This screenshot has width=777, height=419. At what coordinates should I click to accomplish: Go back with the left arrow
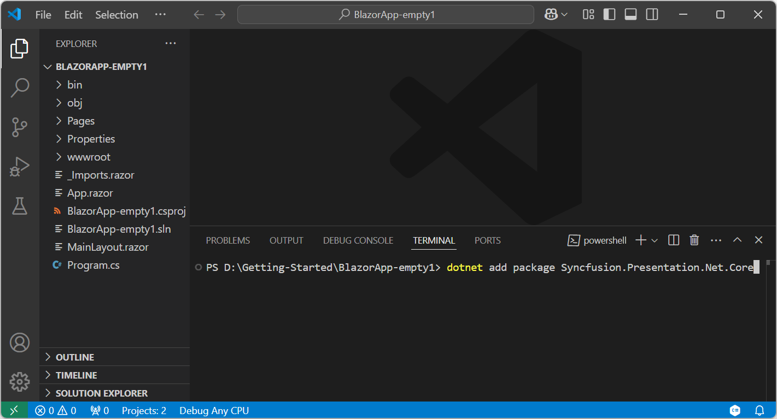[x=199, y=15]
